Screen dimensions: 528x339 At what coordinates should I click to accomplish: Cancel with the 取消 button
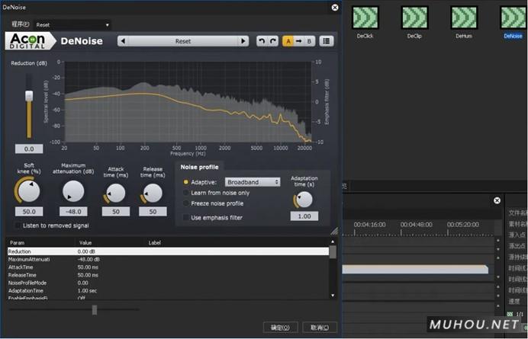tap(320, 328)
